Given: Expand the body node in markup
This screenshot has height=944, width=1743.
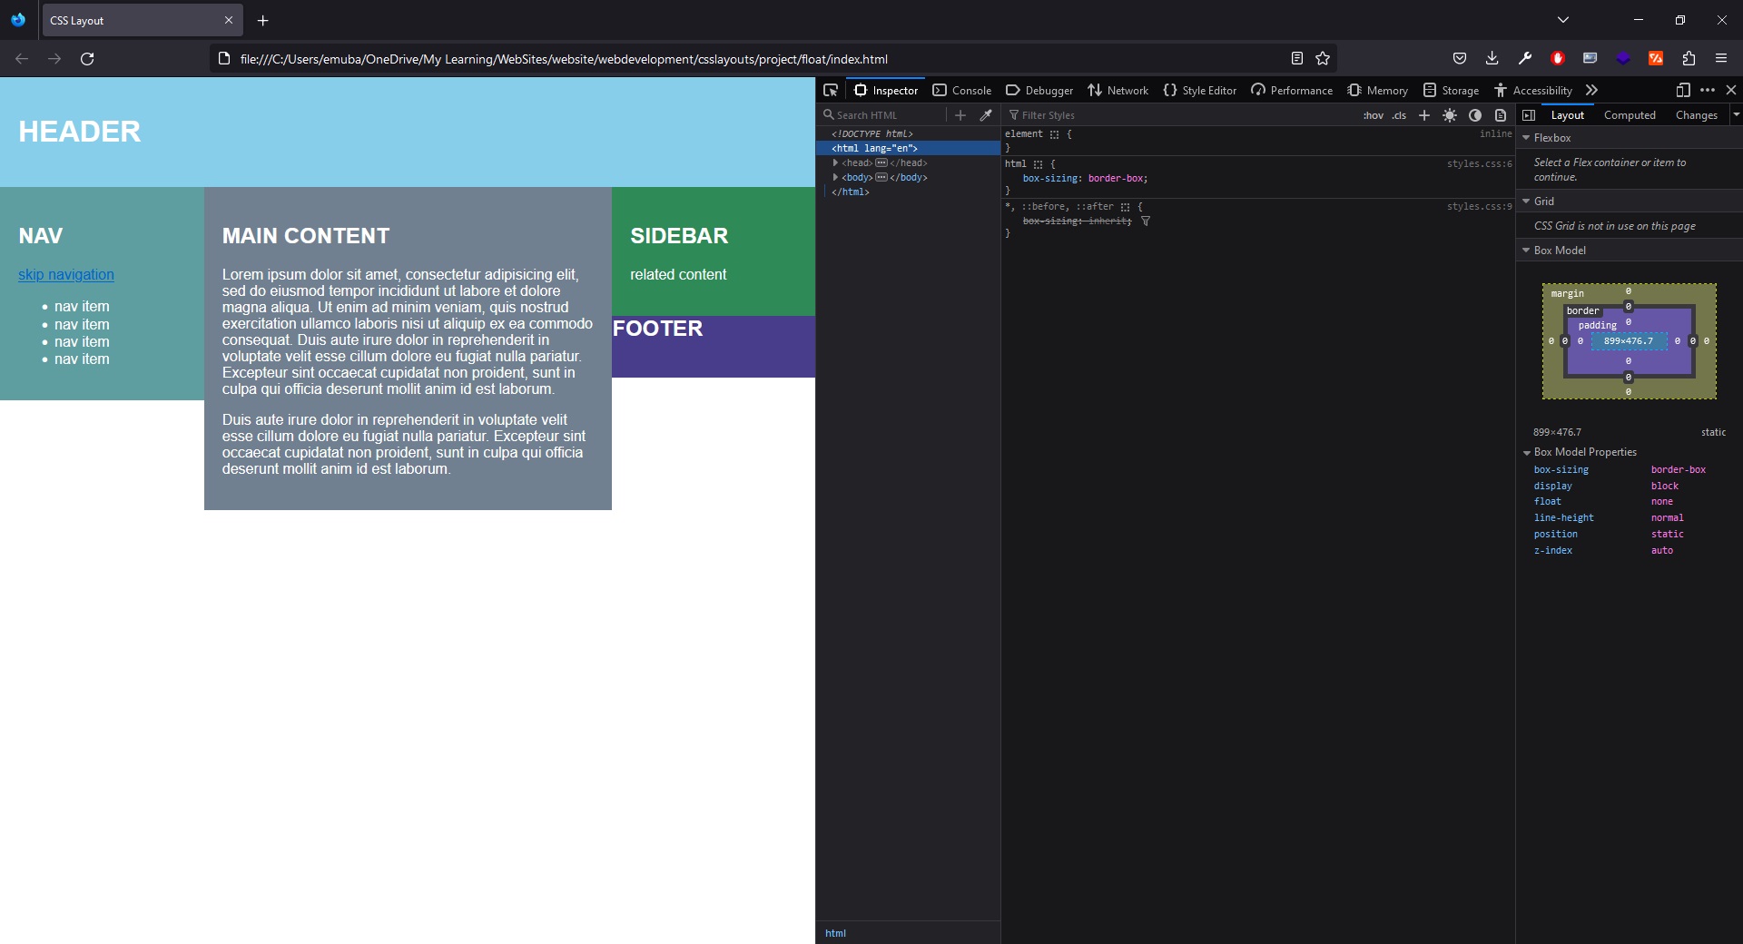Looking at the screenshot, I should (835, 178).
